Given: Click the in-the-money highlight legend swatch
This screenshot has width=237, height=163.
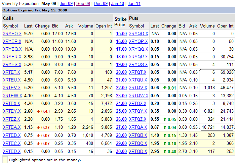Looking at the screenshot, I should point(5,160).
